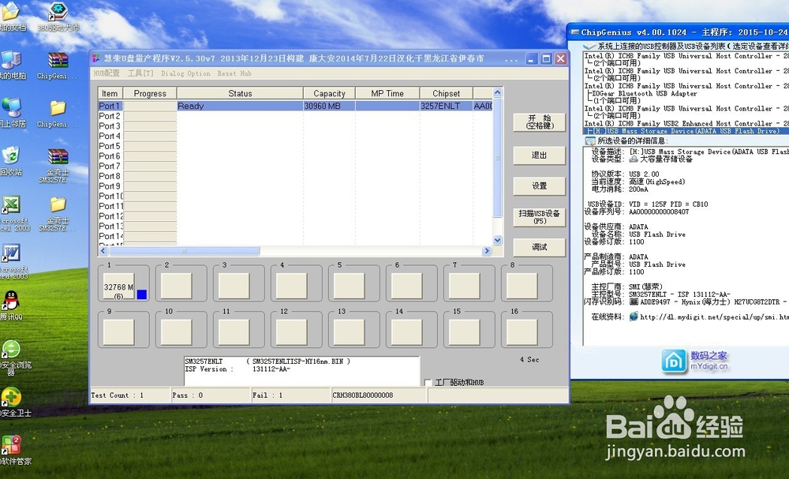
Task: Select the Port 5 row
Action: point(295,146)
